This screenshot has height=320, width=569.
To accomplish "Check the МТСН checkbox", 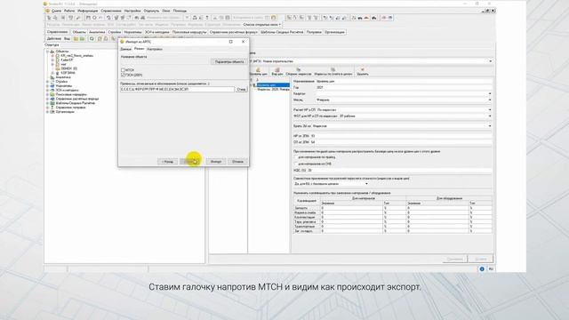I will click(x=123, y=70).
